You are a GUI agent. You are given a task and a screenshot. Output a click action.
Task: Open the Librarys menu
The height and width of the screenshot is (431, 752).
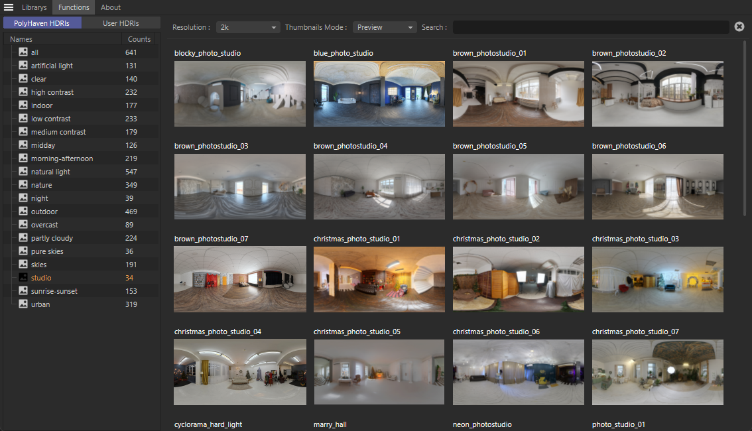coord(34,7)
